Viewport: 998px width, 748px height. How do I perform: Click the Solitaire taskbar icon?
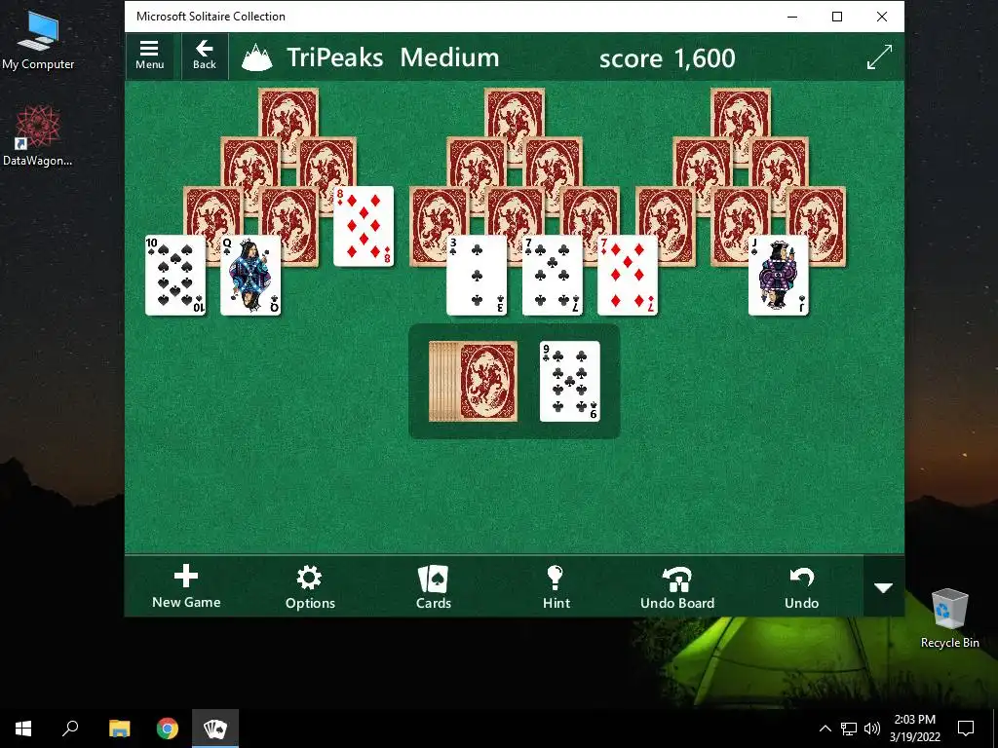tap(215, 729)
